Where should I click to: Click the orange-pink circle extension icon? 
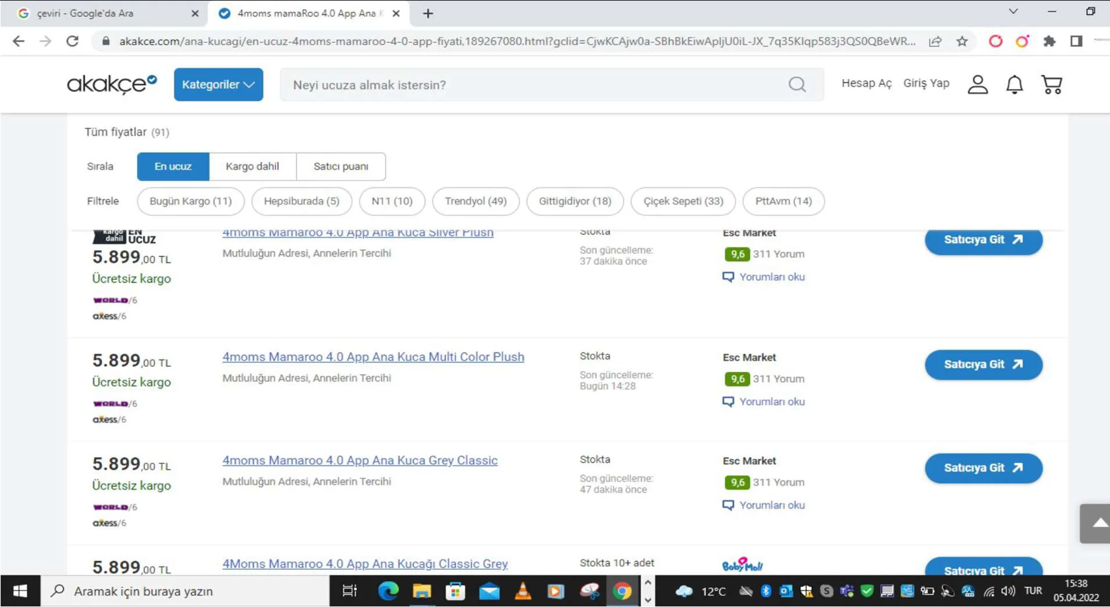pyautogui.click(x=1022, y=41)
